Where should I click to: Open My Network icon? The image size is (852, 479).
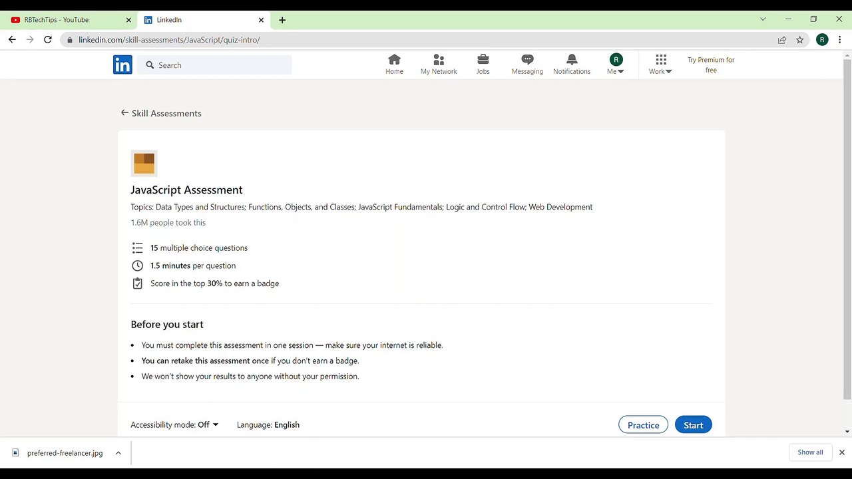[x=439, y=60]
